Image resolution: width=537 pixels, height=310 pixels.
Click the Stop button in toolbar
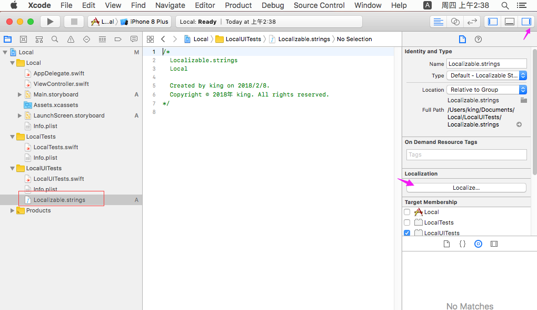click(74, 22)
